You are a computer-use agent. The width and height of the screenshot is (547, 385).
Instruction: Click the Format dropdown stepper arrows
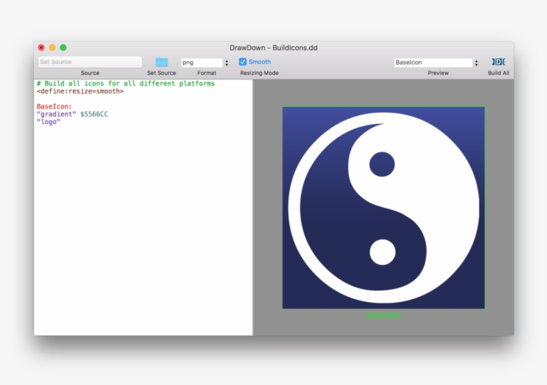pyautogui.click(x=226, y=62)
